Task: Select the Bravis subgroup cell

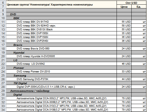Action: coord(61,45)
